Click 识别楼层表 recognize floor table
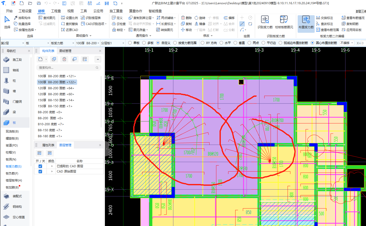Screen dimensions: 366x226 tap(91, 18)
